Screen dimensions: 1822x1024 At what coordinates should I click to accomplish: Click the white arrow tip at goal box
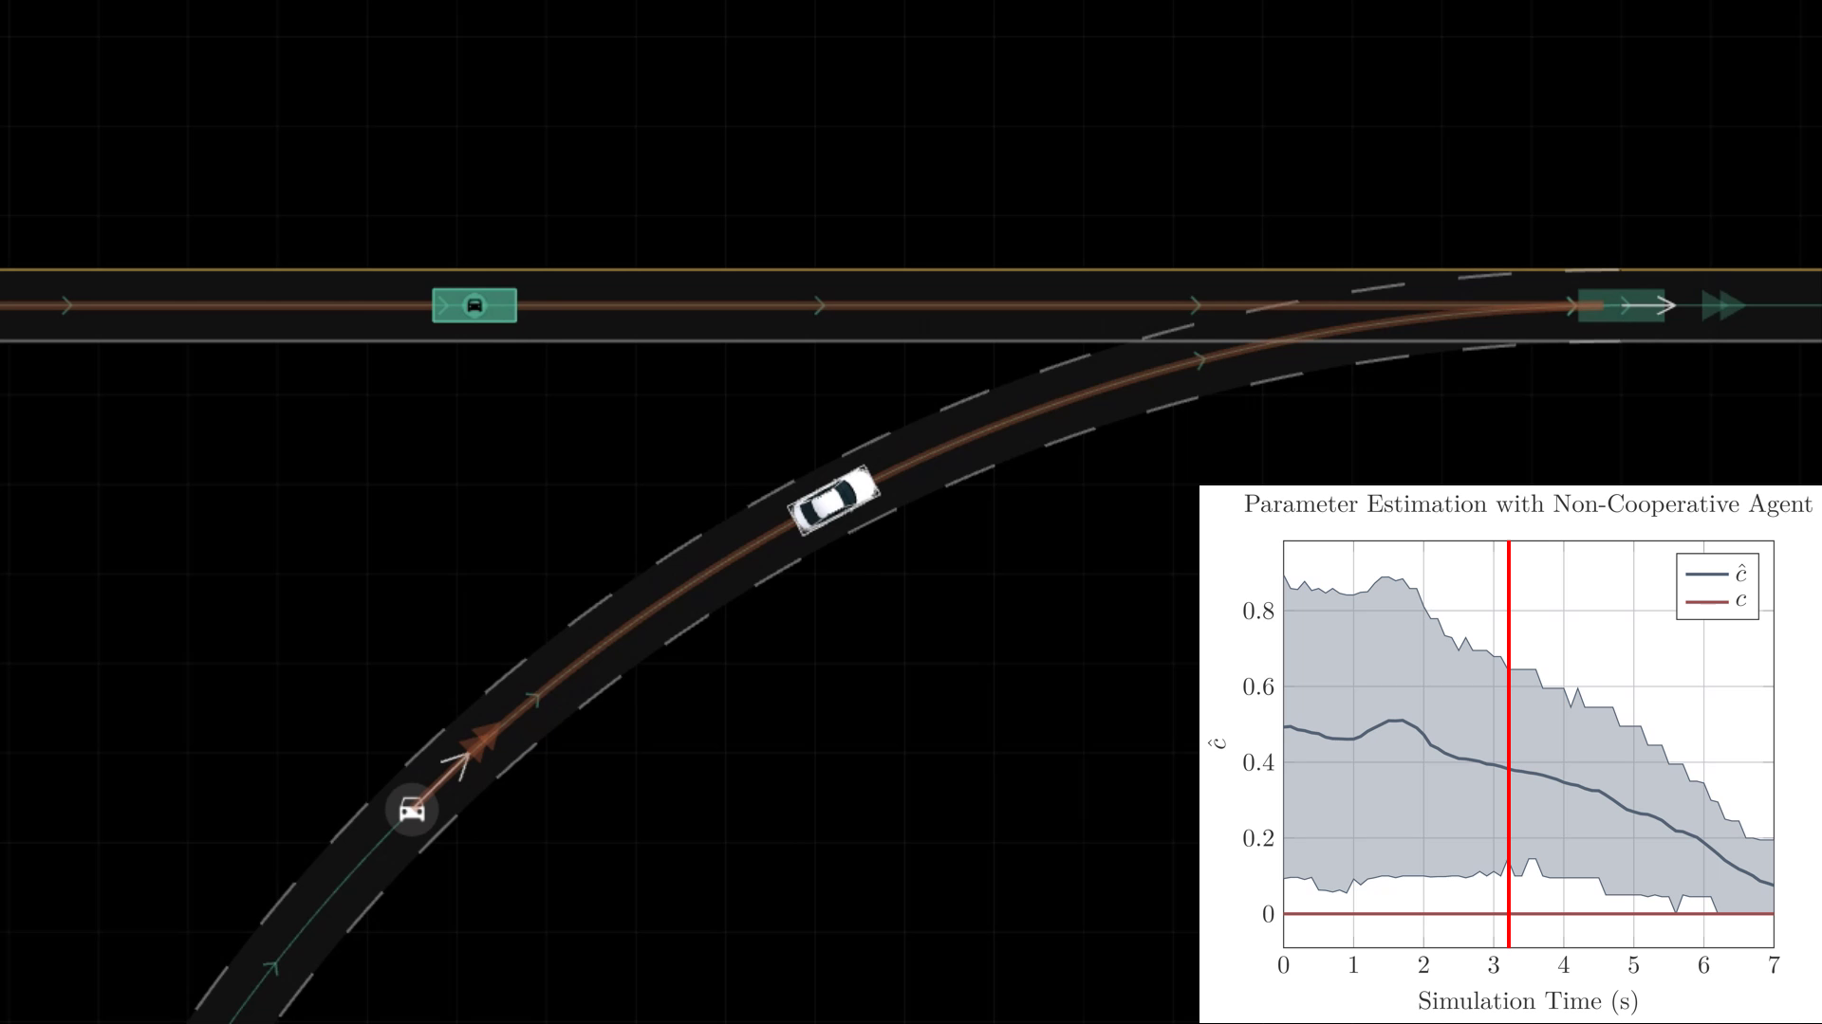[x=1668, y=305]
